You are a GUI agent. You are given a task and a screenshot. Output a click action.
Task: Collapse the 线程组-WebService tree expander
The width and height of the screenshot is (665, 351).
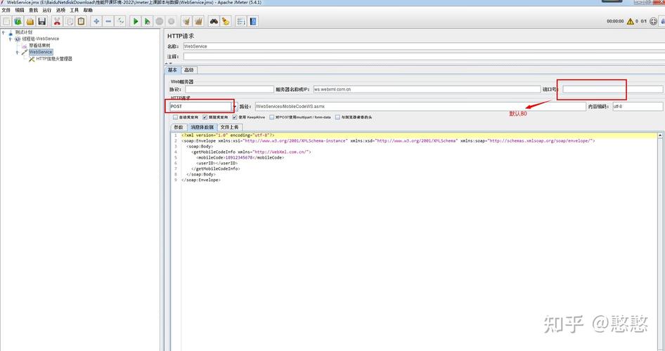10,39
